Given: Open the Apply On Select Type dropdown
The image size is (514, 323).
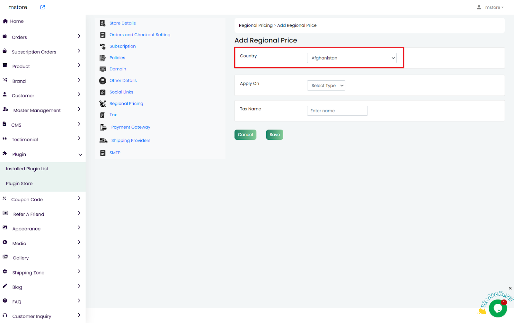Looking at the screenshot, I should click(x=326, y=85).
